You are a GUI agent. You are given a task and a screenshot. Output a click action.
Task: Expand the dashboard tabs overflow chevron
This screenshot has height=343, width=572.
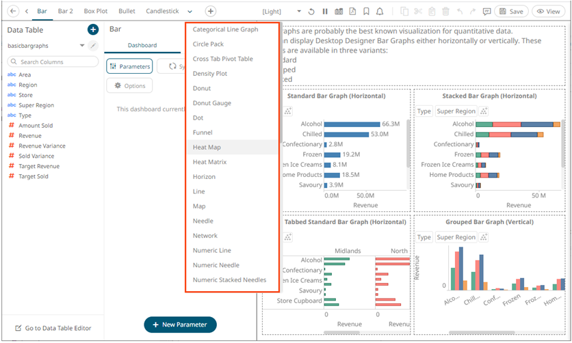point(190,12)
